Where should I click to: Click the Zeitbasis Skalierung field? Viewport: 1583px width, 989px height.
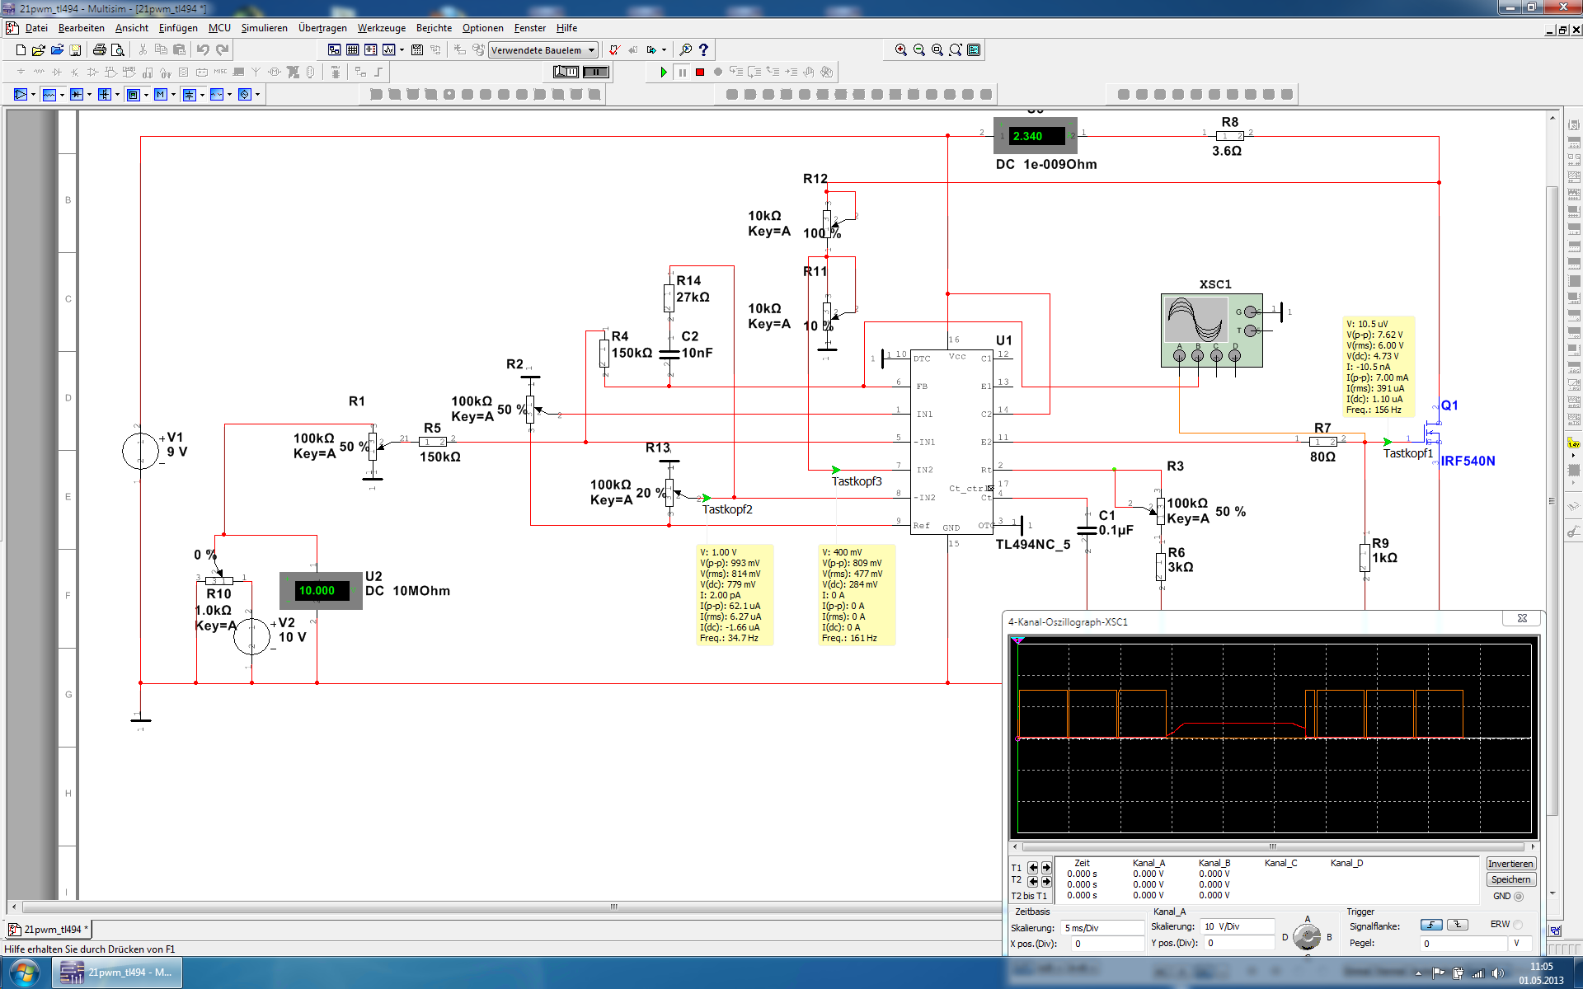point(1102,928)
